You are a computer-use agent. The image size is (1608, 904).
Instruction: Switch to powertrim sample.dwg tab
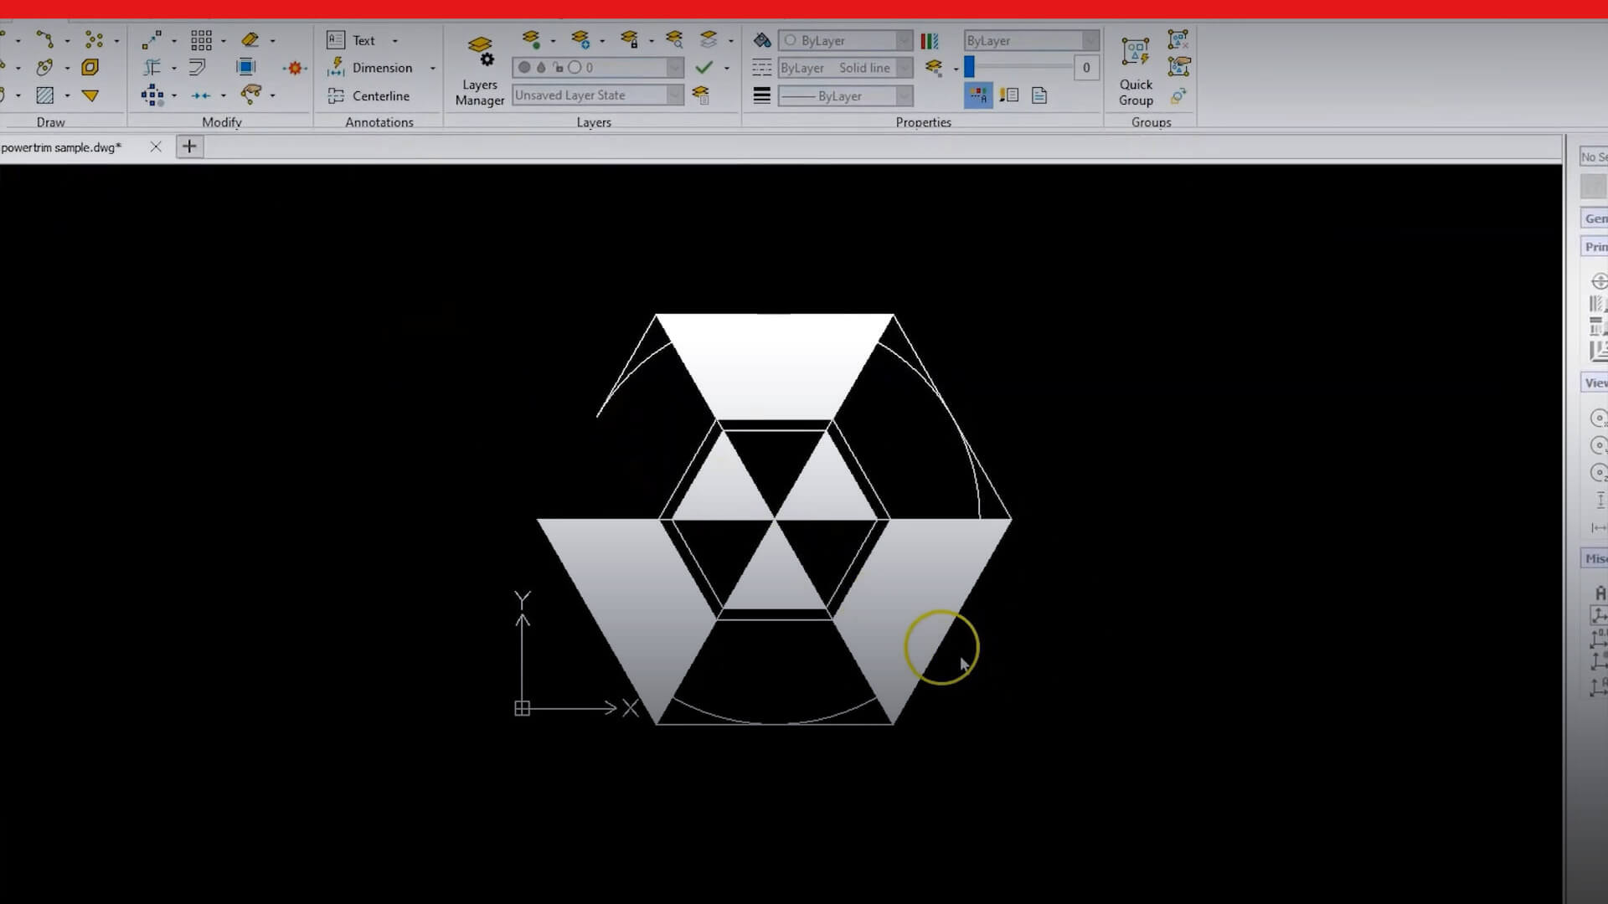click(61, 147)
